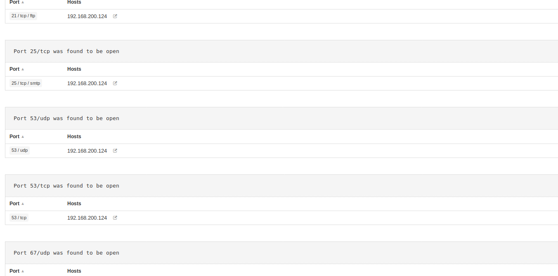Sort by Port in the 53/udp table
The height and width of the screenshot is (276, 558).
(17, 137)
